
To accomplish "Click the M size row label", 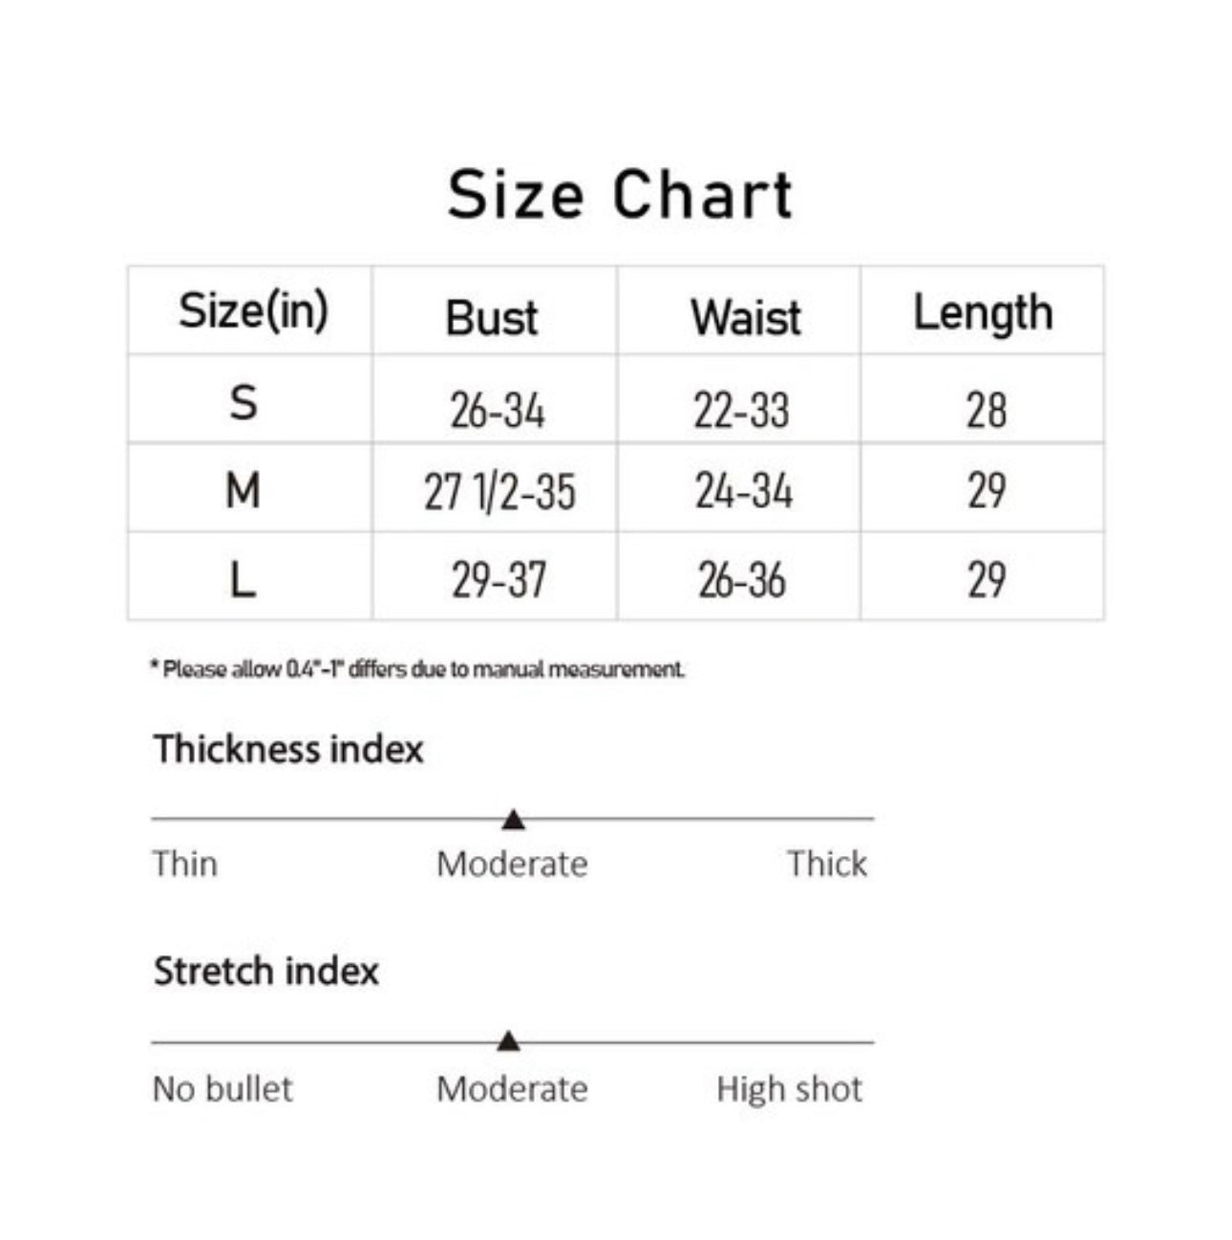I will pyautogui.click(x=243, y=491).
